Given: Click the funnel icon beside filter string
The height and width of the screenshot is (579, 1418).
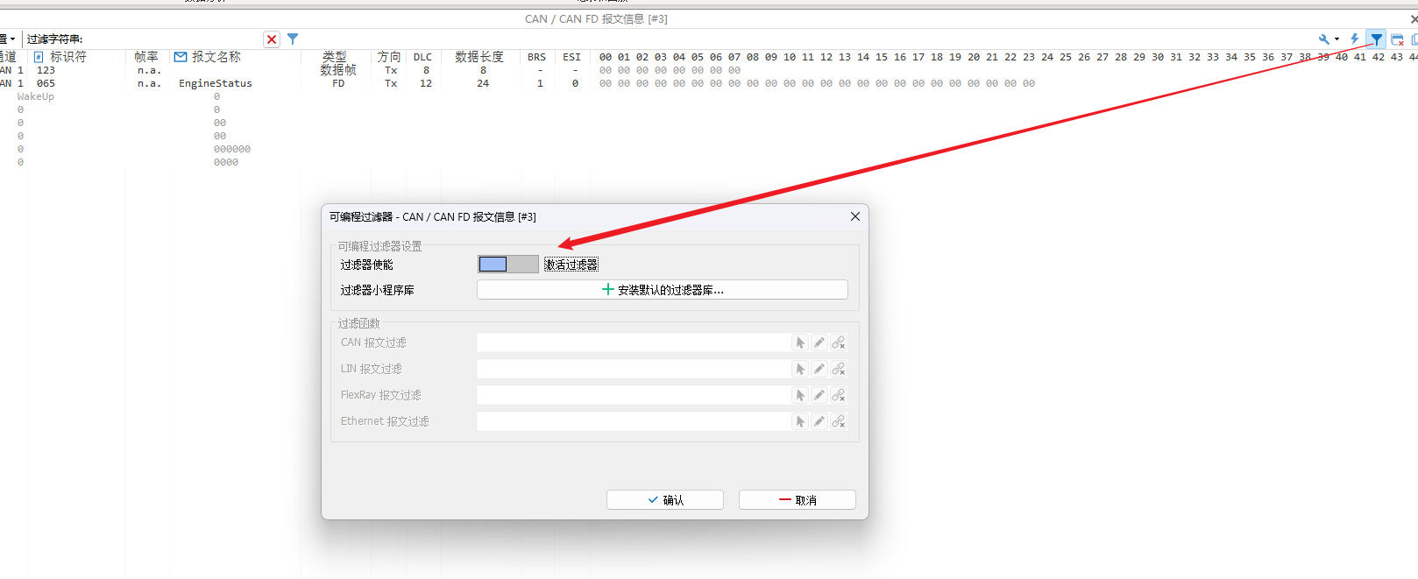Looking at the screenshot, I should tap(293, 39).
